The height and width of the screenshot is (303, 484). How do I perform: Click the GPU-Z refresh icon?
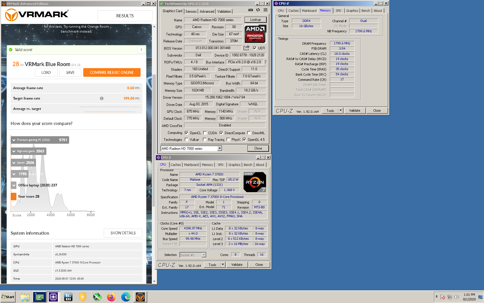258,10
